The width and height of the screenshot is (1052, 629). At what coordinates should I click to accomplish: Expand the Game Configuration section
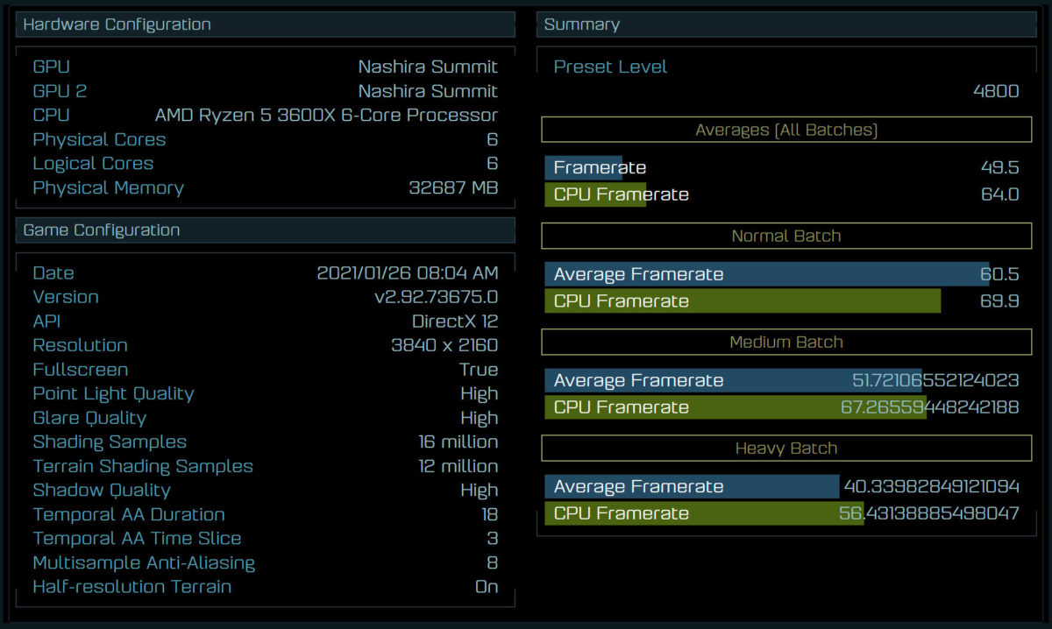[x=98, y=230]
